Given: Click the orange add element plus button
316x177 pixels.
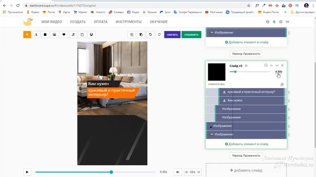Looking at the screenshot, I should (x=27, y=34).
